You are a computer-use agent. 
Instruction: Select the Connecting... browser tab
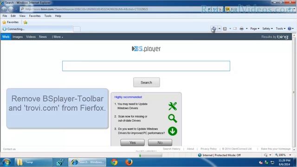(37, 29)
